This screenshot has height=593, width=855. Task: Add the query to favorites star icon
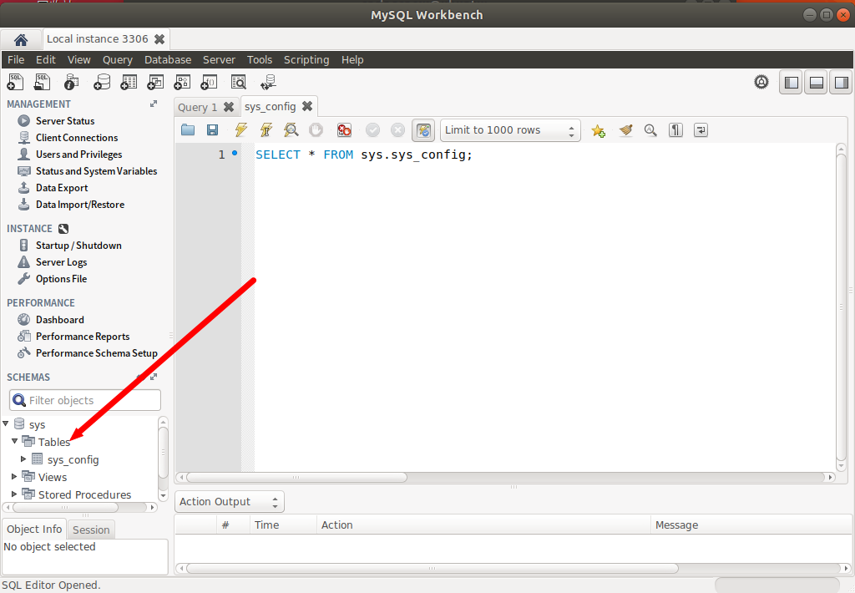pyautogui.click(x=598, y=129)
